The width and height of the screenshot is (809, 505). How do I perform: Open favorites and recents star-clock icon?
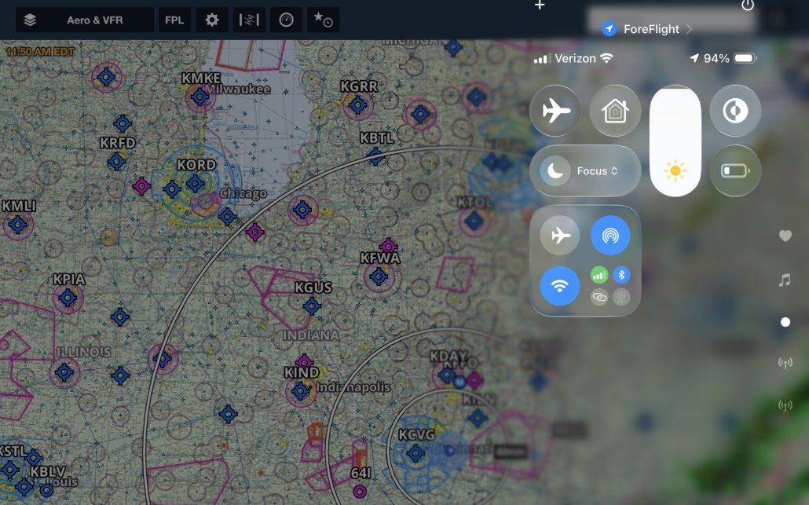[x=324, y=20]
